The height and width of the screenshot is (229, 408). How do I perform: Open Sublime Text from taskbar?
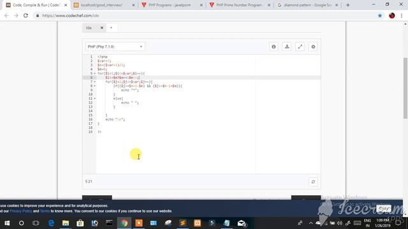coord(183,223)
